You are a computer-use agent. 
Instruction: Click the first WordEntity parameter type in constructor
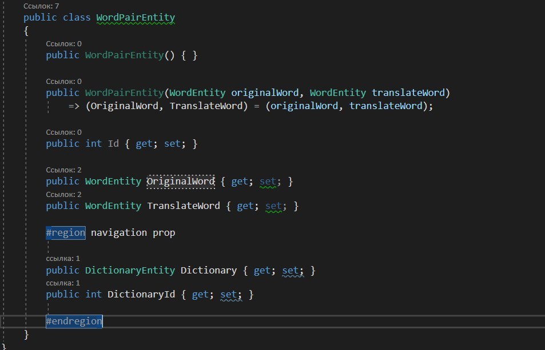coord(197,93)
